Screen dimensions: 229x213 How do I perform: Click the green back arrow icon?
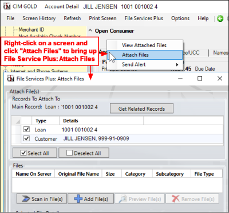[220, 18]
